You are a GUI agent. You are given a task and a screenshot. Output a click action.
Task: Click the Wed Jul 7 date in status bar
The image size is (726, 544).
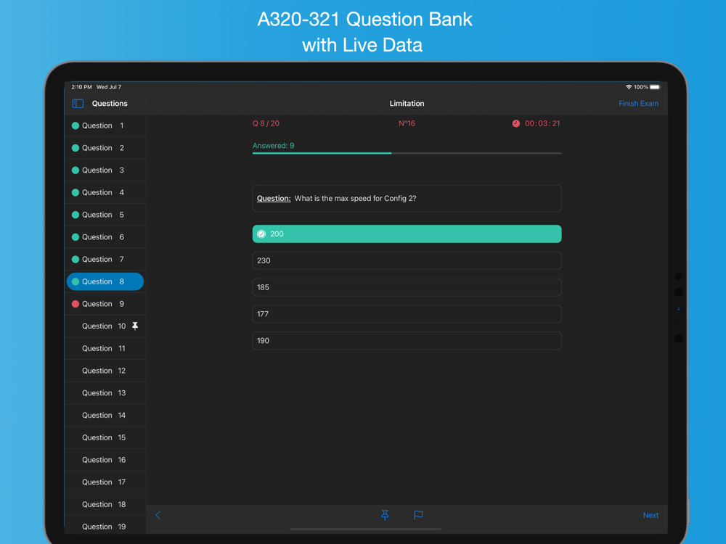pyautogui.click(x=109, y=87)
